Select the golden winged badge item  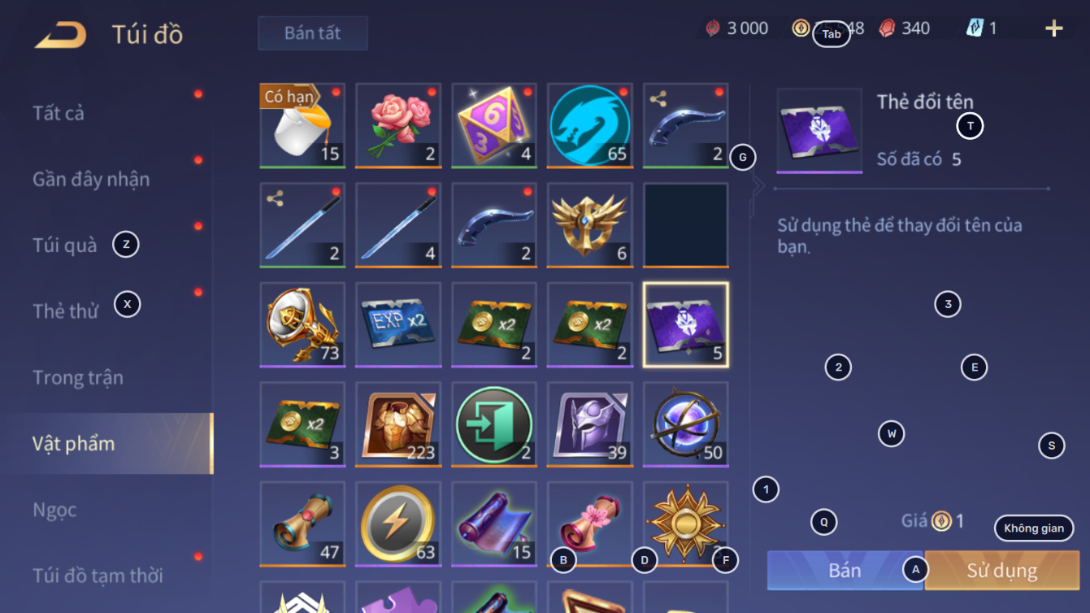click(590, 225)
